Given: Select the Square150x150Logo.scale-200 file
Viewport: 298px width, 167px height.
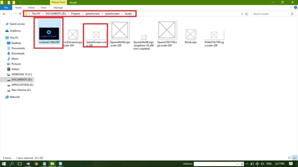Looking at the screenshot, I should [167, 34].
